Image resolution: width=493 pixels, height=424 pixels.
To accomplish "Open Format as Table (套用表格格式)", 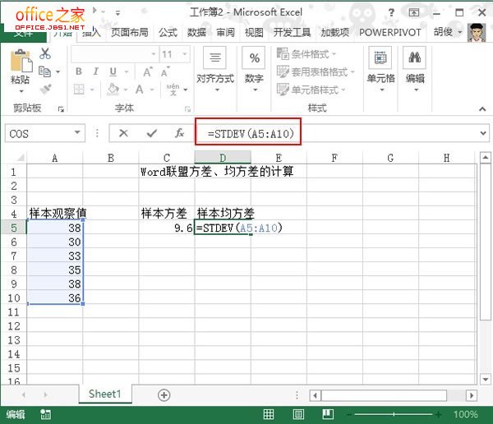I will tap(316, 72).
